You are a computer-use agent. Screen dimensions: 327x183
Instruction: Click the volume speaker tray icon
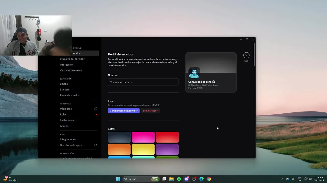click(310, 179)
